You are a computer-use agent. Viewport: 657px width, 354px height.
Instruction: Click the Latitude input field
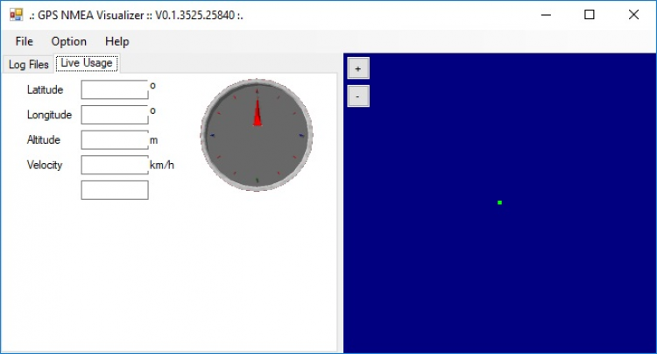(115, 89)
